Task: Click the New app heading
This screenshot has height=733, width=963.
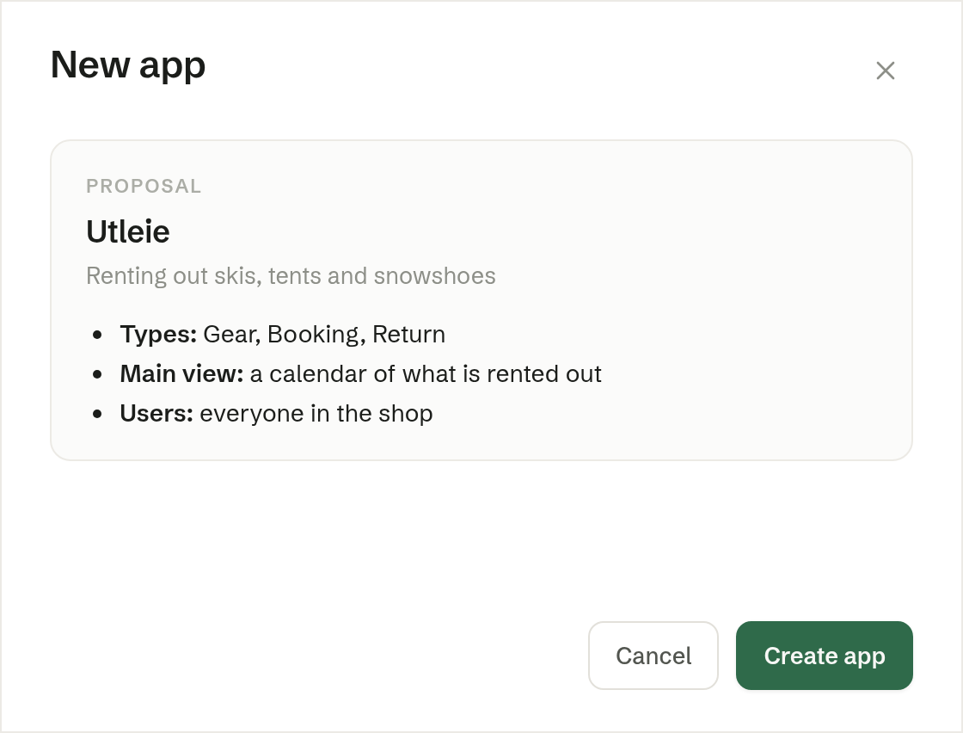Action: [x=128, y=65]
